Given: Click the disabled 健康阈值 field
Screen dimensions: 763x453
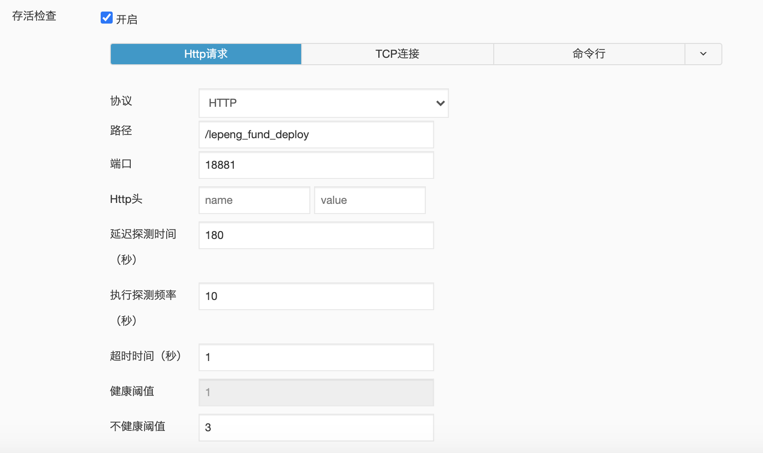Looking at the screenshot, I should pos(316,392).
